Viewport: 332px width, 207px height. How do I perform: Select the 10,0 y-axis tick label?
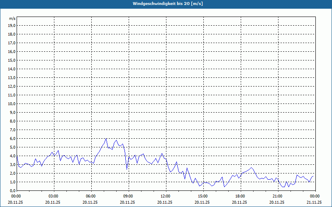(x=12, y=103)
